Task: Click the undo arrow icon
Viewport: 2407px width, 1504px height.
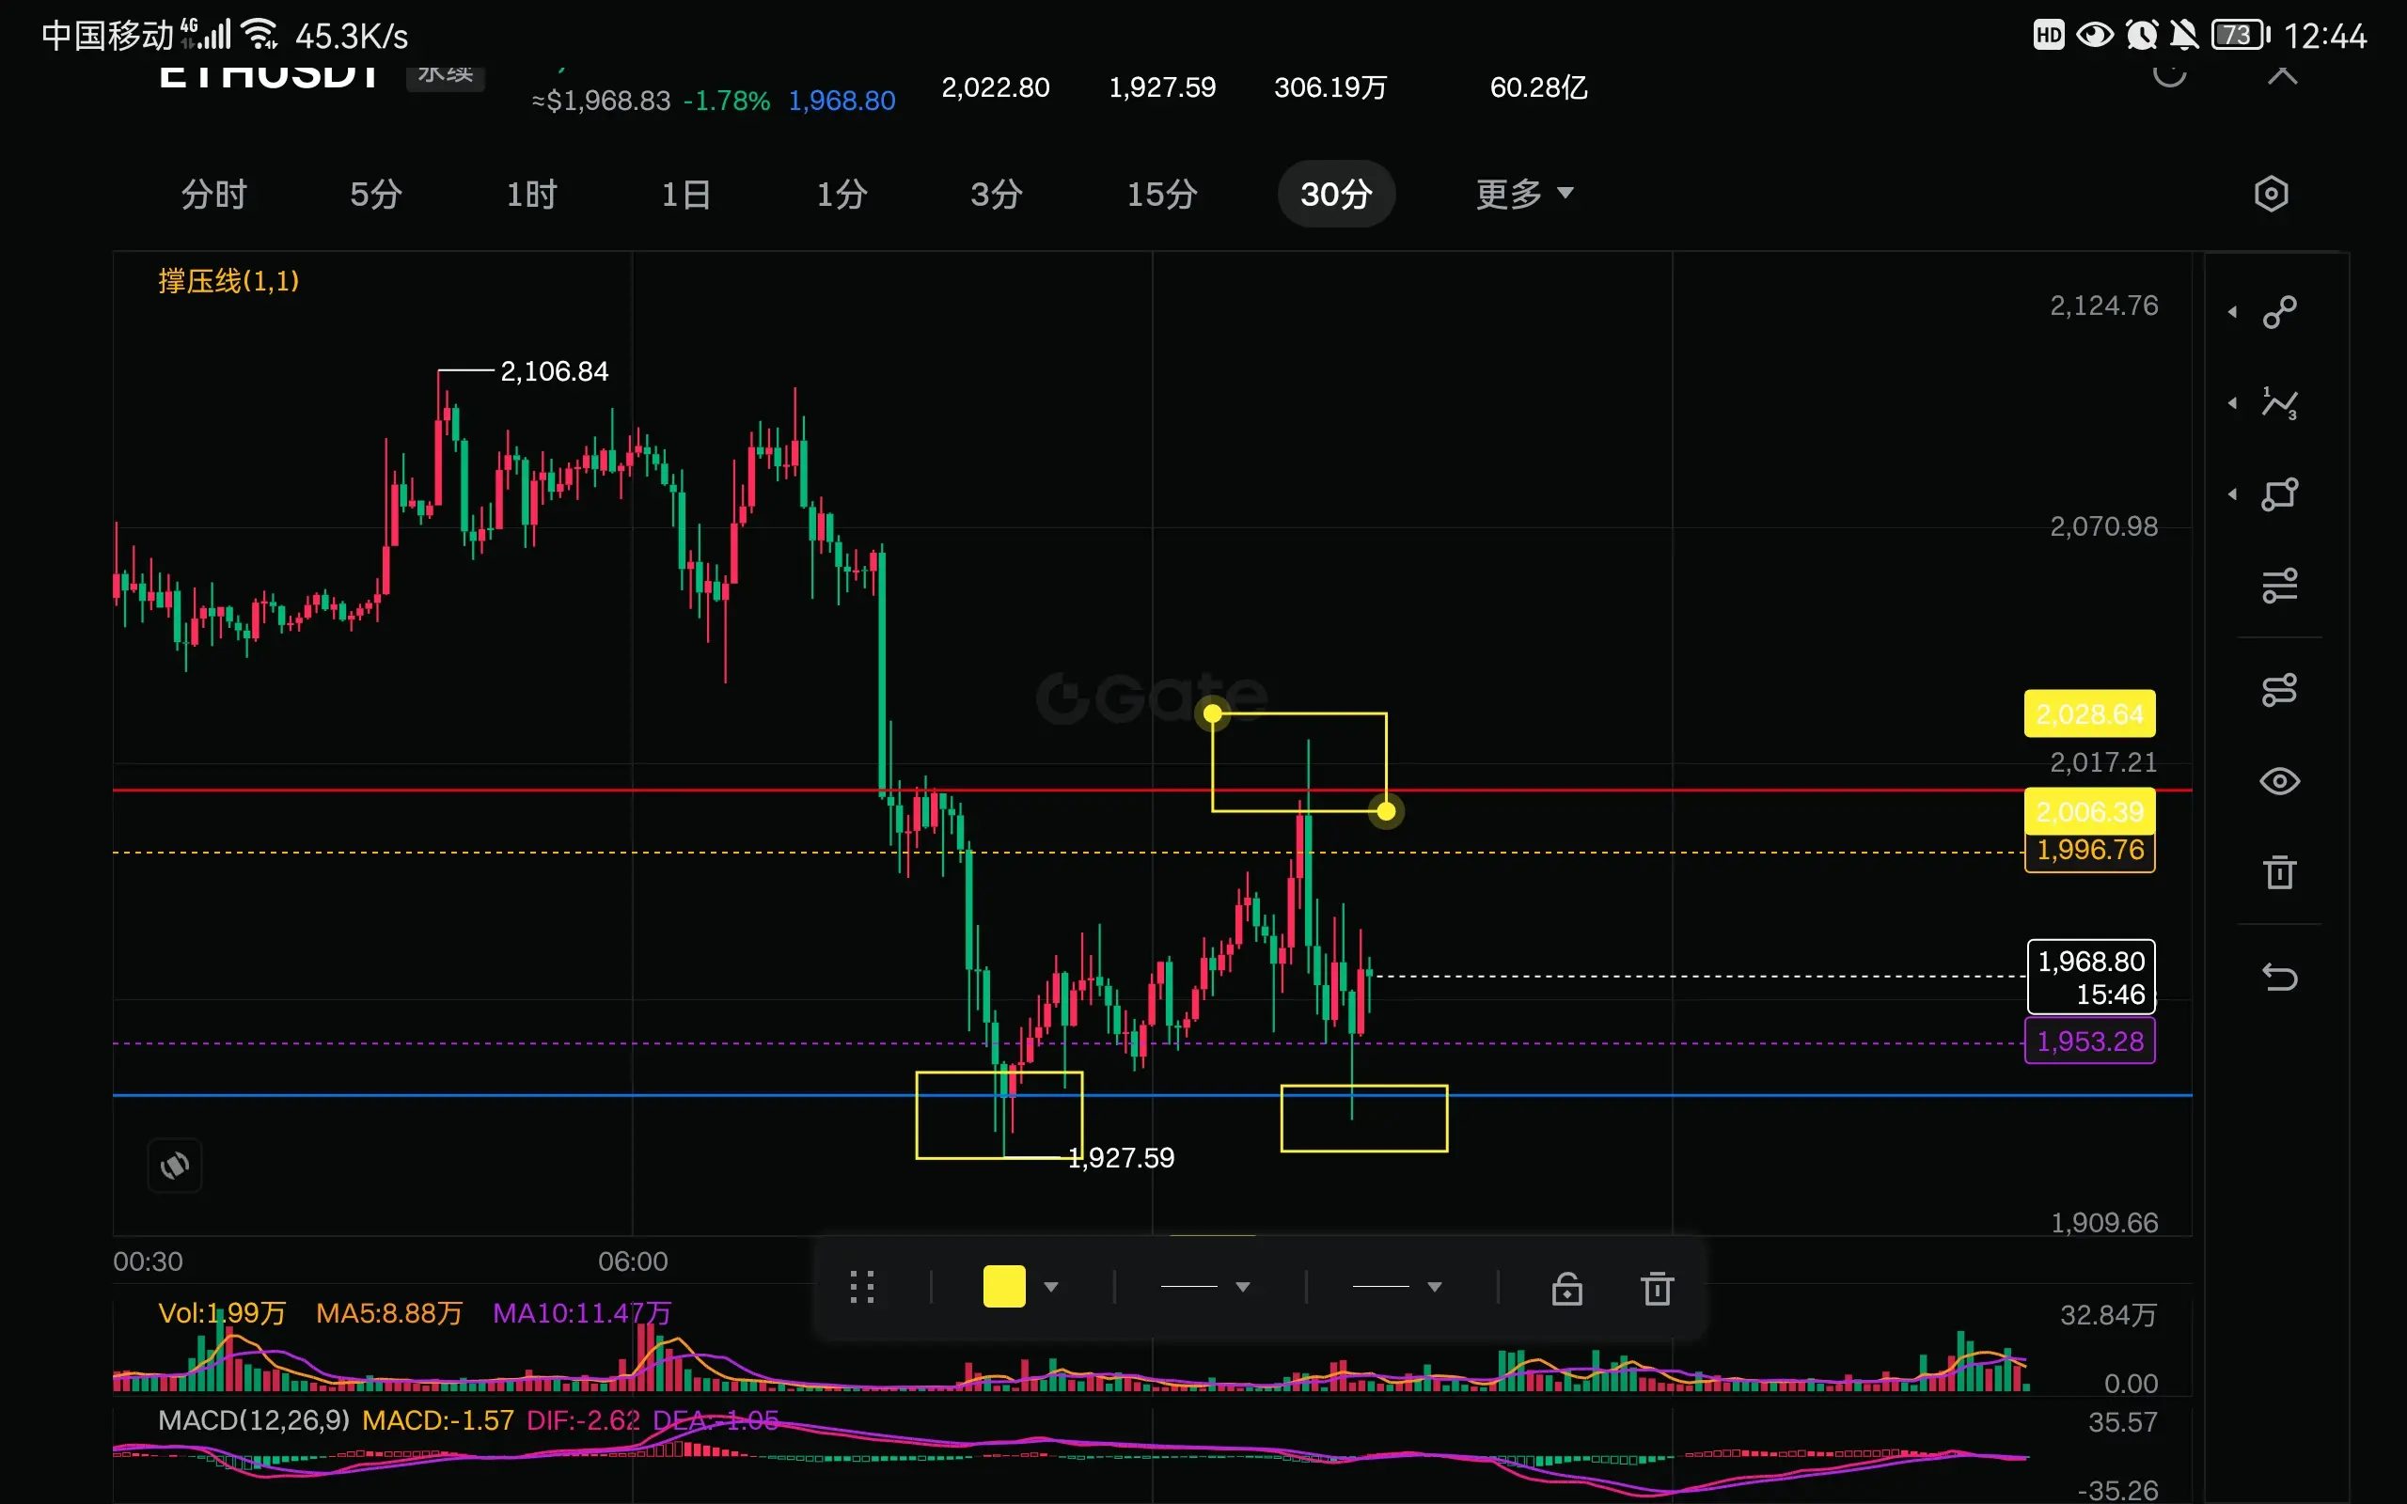Action: [x=2279, y=977]
